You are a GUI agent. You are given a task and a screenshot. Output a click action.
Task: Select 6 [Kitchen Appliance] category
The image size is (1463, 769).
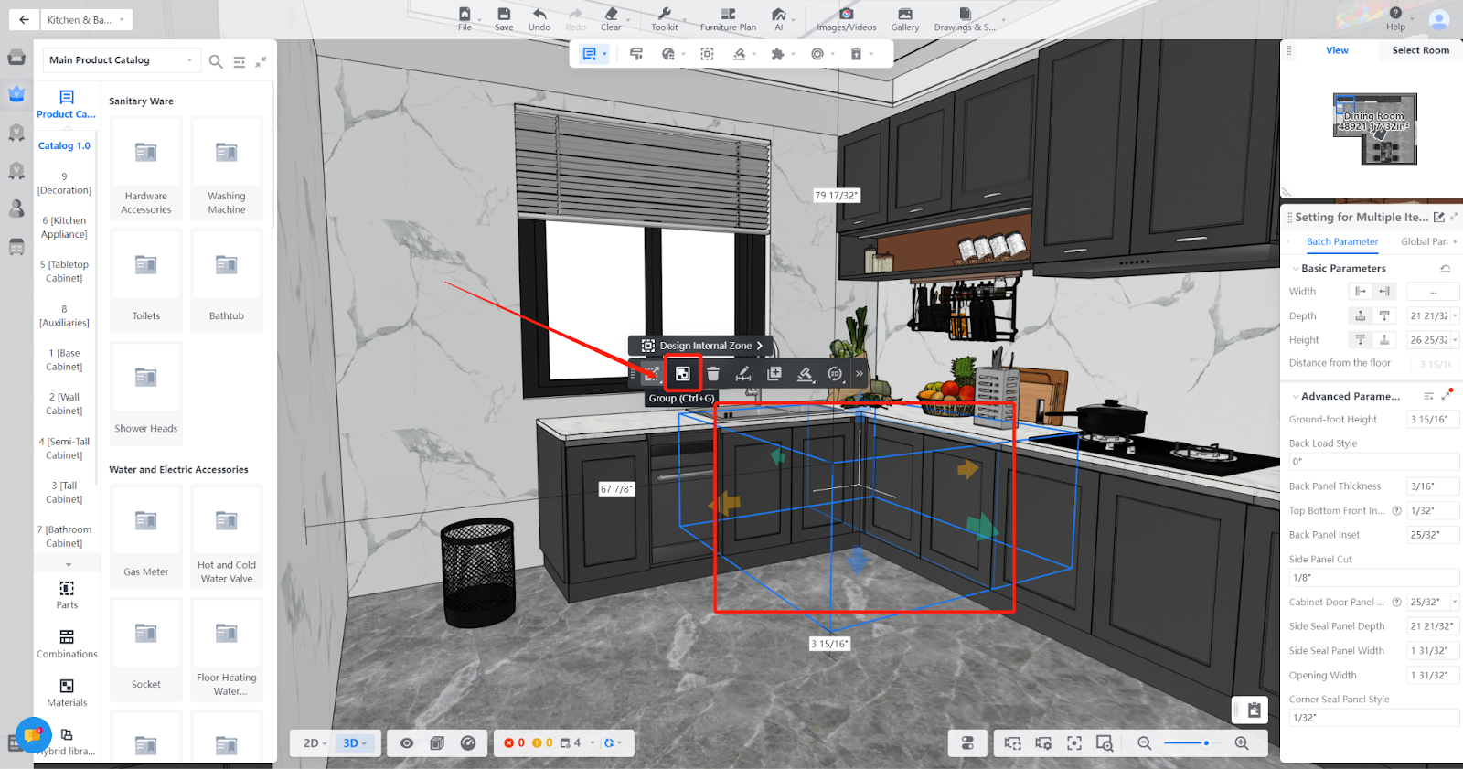[64, 227]
